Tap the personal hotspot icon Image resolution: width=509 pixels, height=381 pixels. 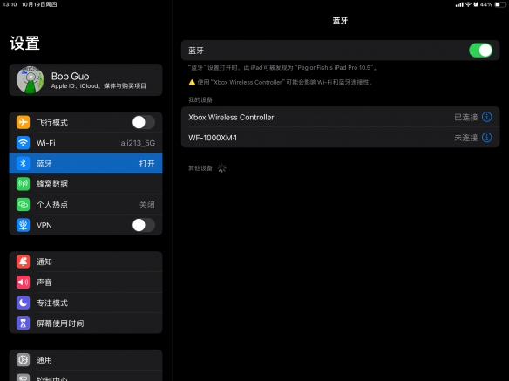(23, 204)
